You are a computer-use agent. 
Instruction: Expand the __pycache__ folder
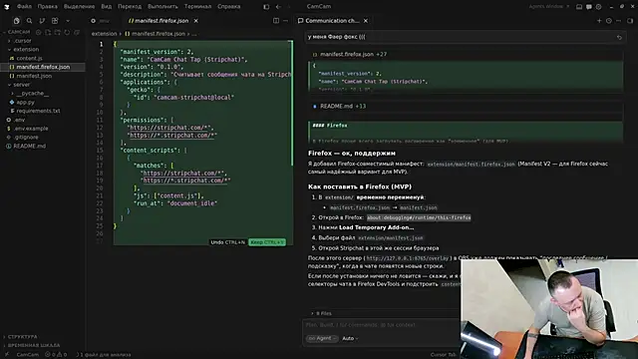pos(33,93)
